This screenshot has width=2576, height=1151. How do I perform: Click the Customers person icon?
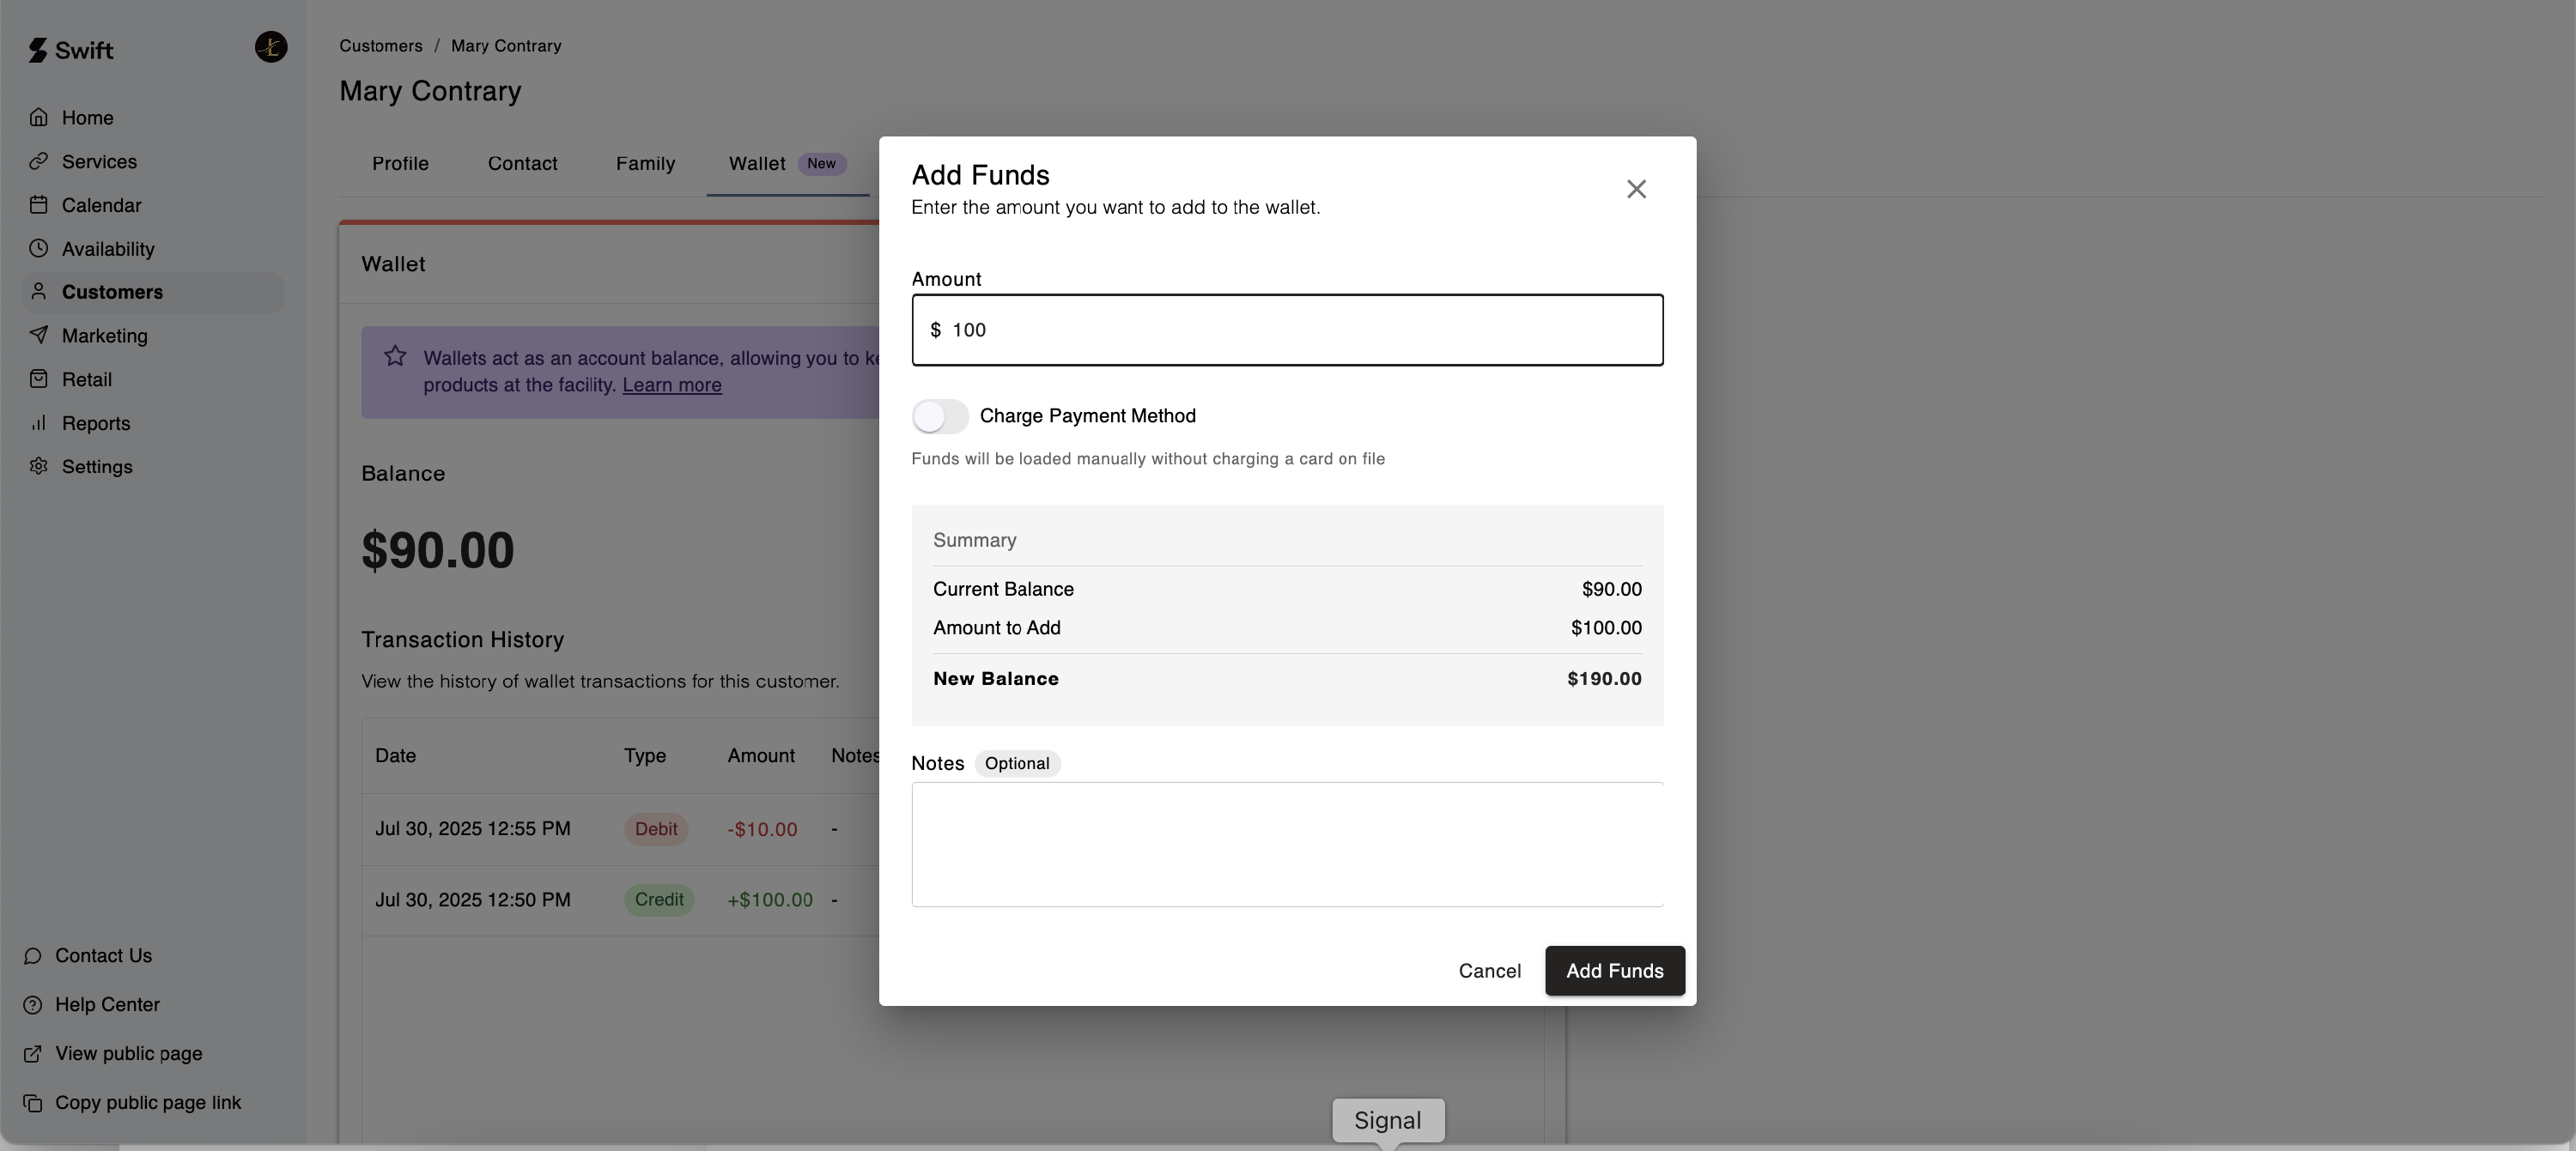tap(39, 291)
